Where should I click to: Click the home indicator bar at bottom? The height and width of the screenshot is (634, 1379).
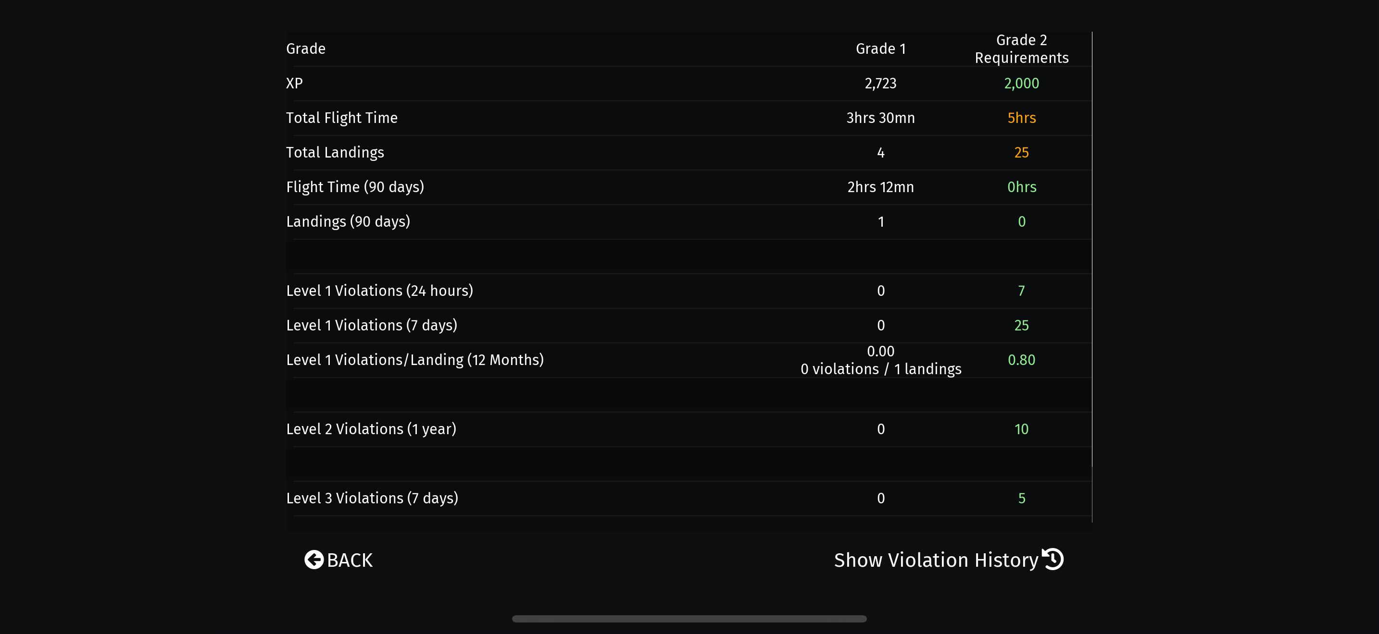(689, 619)
